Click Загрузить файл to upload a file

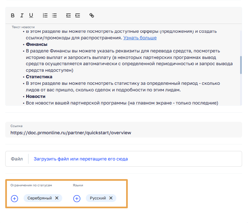(81, 159)
